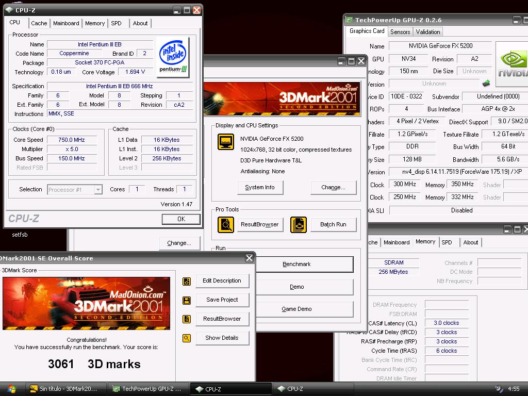Open the About tab in lower CPU-Z window
The width and height of the screenshot is (528, 396).
470,242
